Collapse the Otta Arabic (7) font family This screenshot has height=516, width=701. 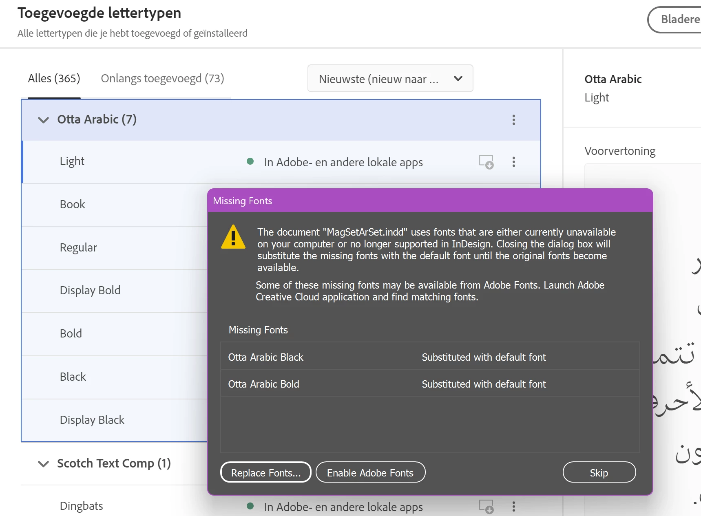[43, 120]
